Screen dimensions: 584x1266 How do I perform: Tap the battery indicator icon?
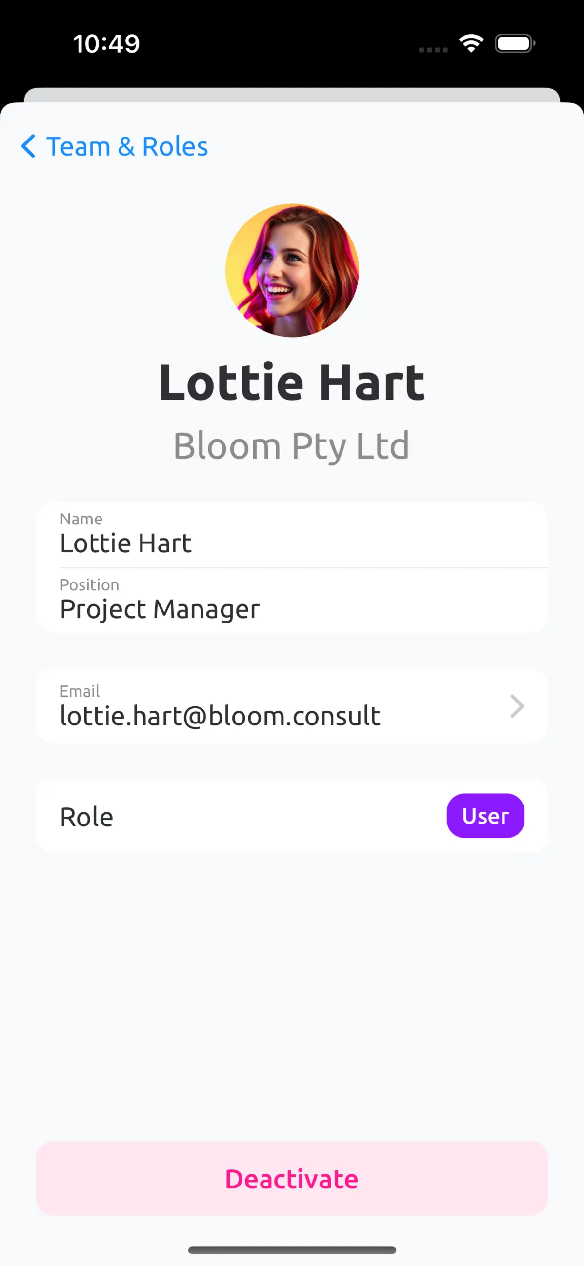pos(515,43)
